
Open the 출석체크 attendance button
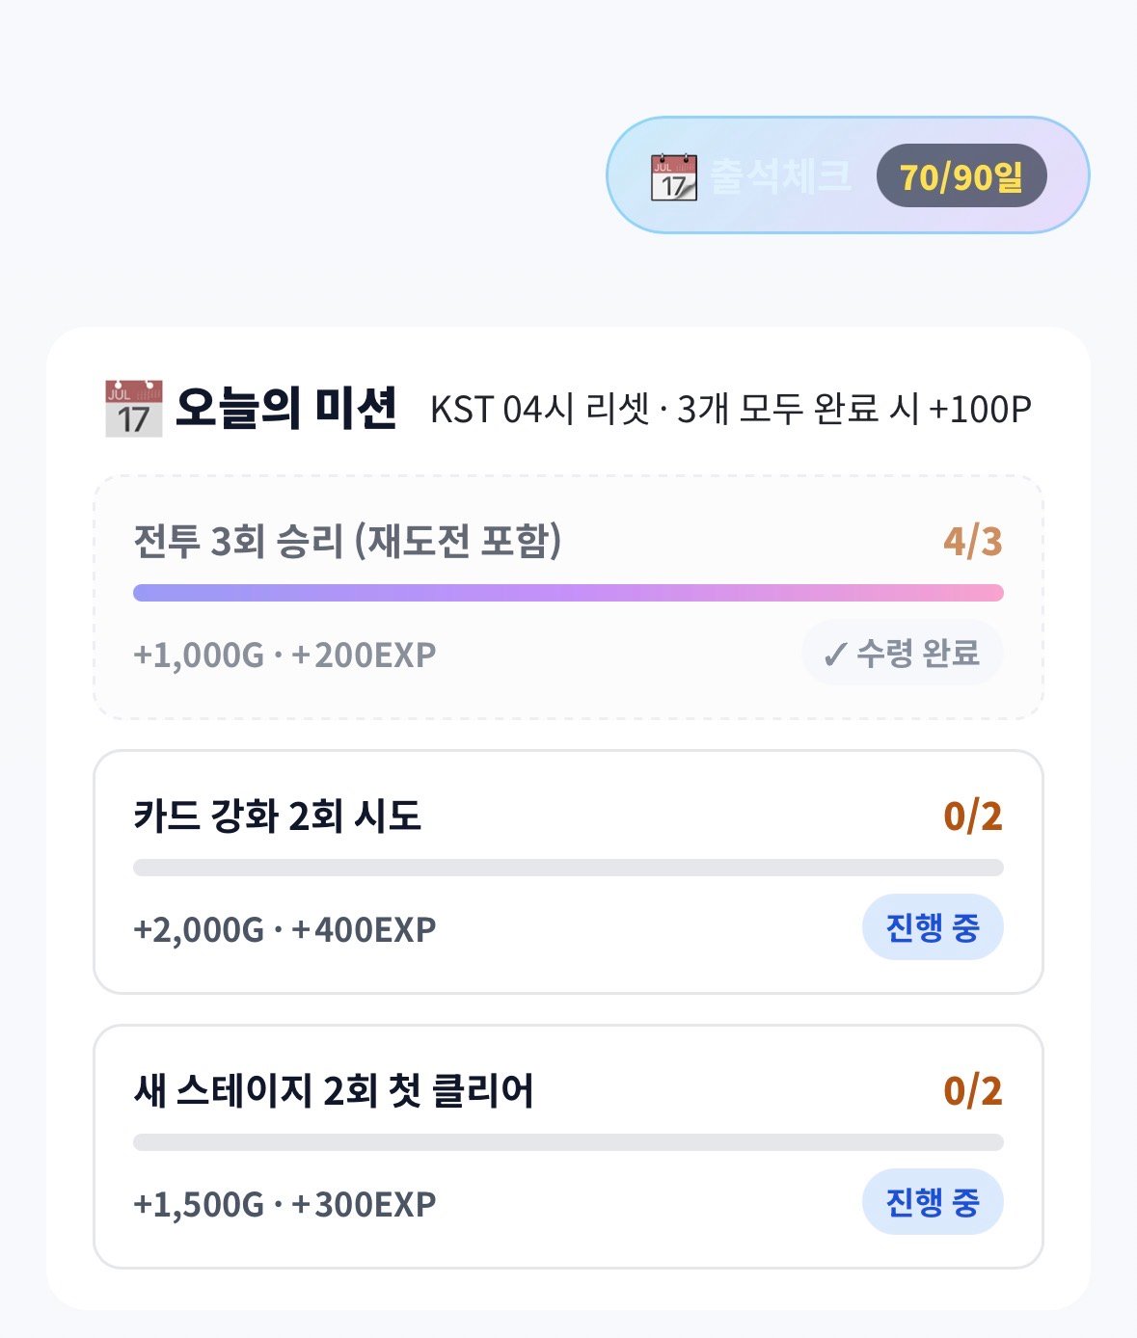tap(848, 175)
